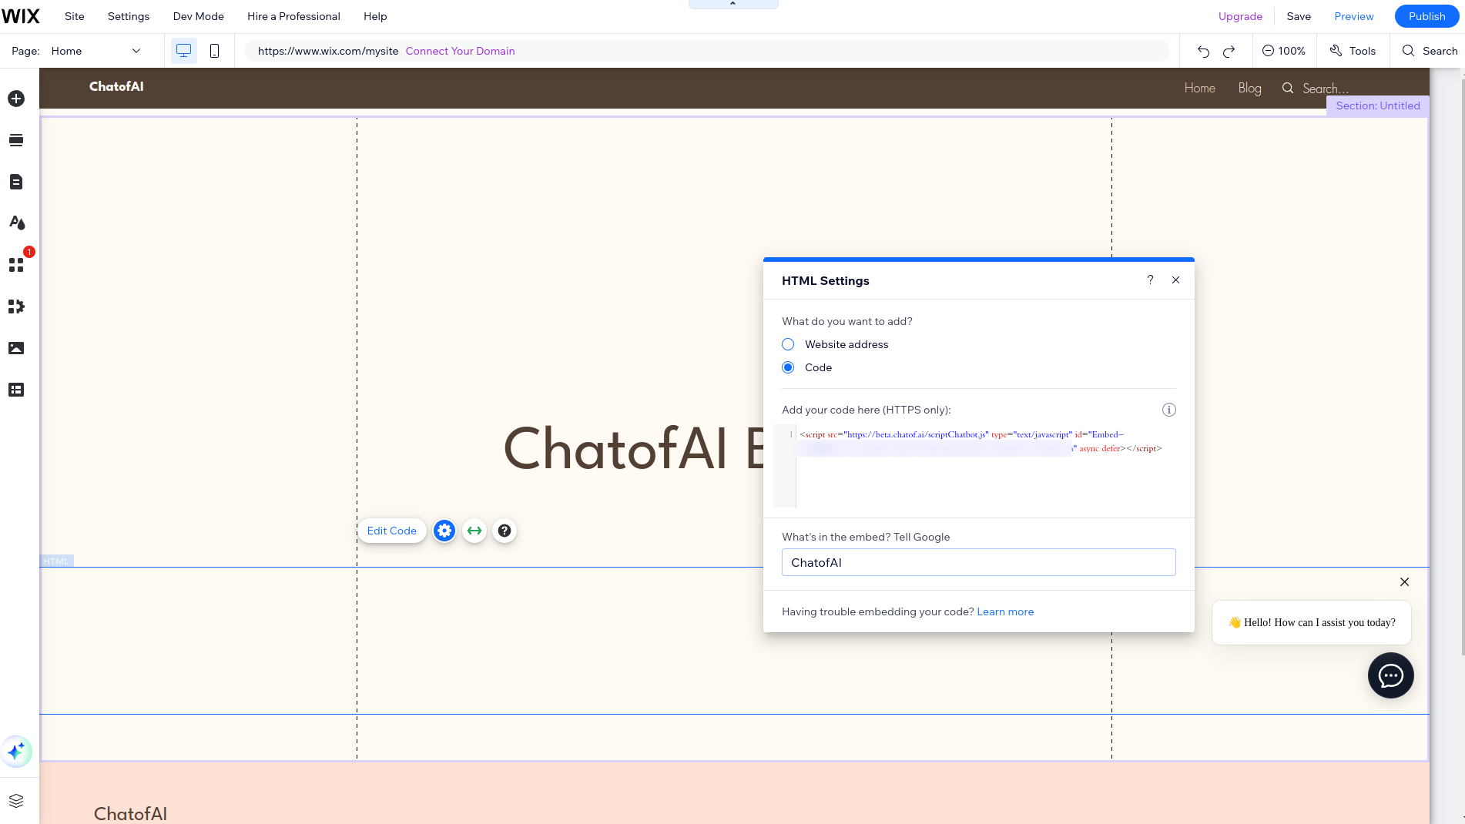Click the Section: Untitled label

pyautogui.click(x=1377, y=106)
